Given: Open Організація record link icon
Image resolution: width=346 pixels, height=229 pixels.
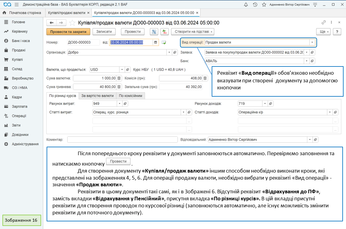Looking at the screenshot, I should (175, 52).
